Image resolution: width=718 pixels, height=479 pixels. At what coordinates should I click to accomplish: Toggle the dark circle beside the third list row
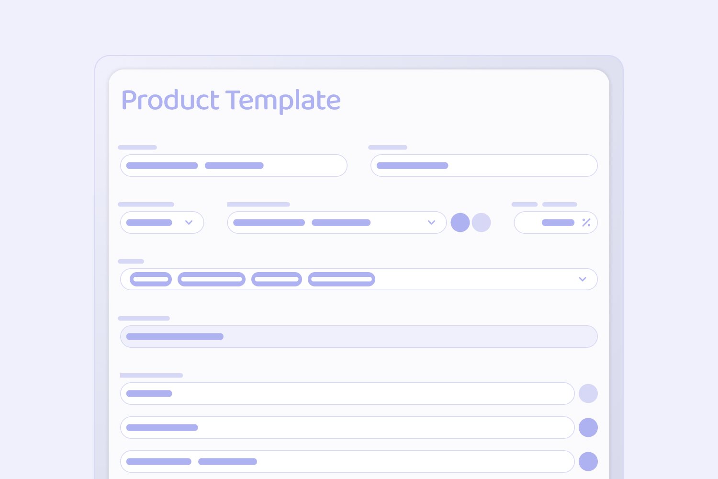(588, 461)
